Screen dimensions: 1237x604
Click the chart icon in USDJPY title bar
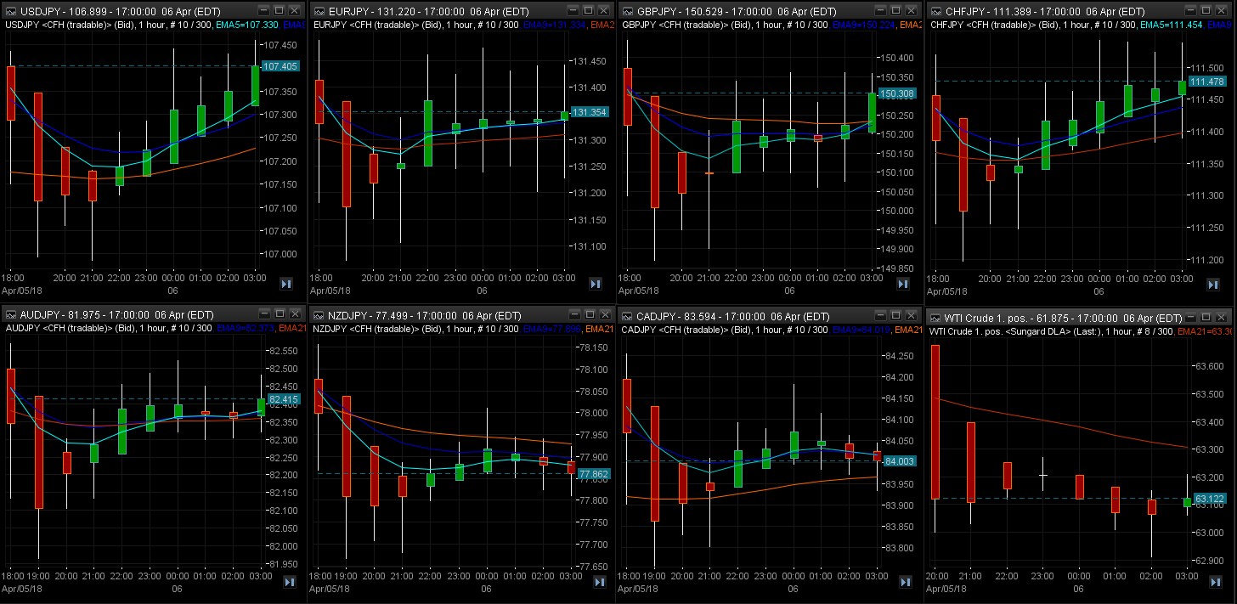9,10
